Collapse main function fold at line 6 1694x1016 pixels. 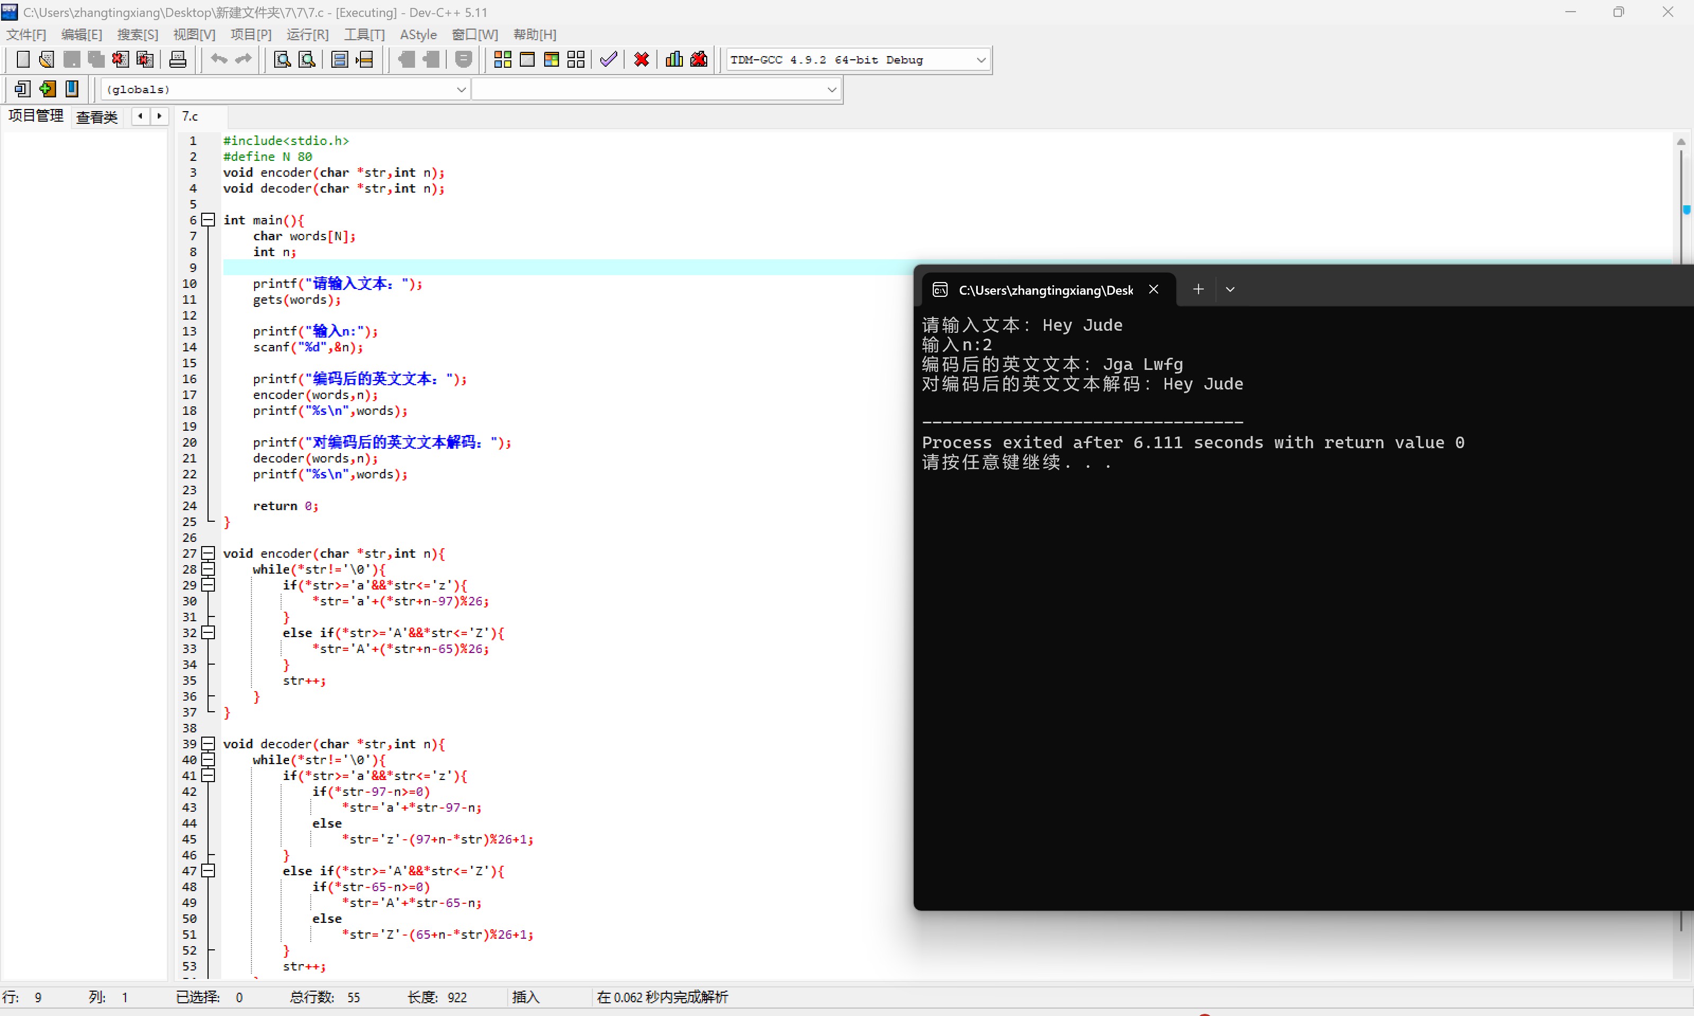[x=208, y=220]
